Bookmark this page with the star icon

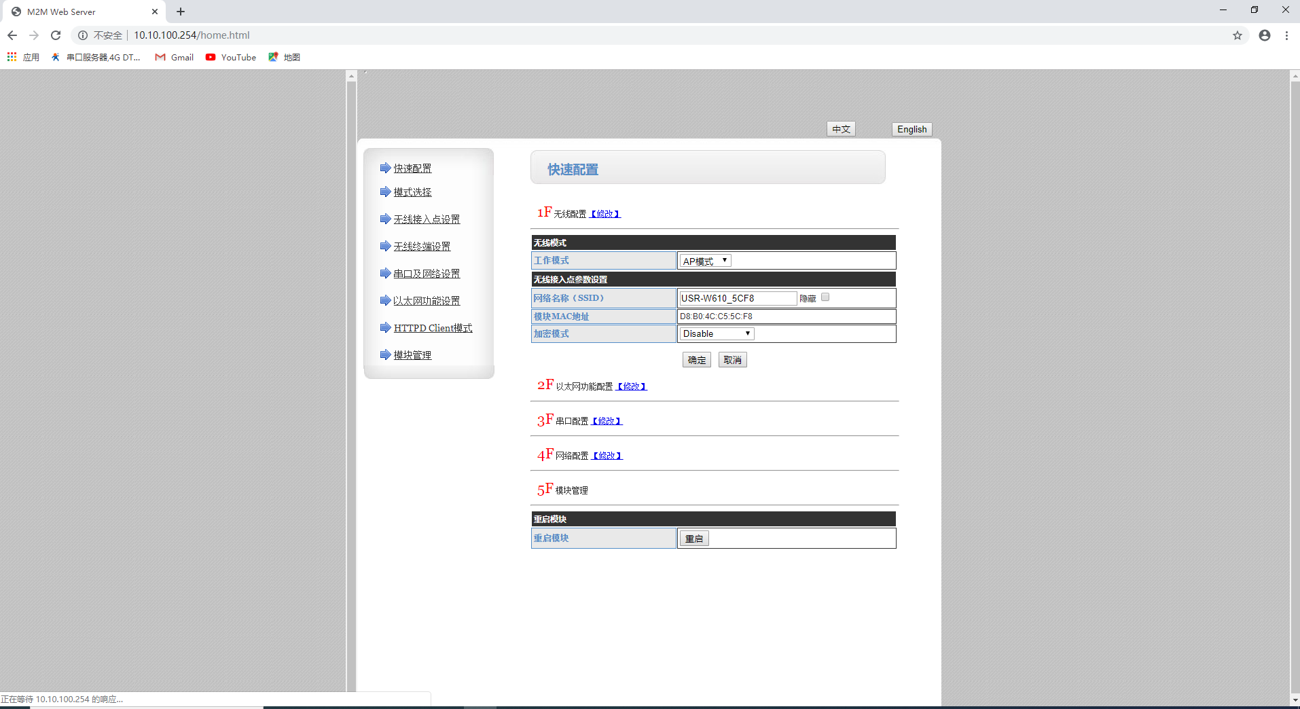pos(1238,35)
